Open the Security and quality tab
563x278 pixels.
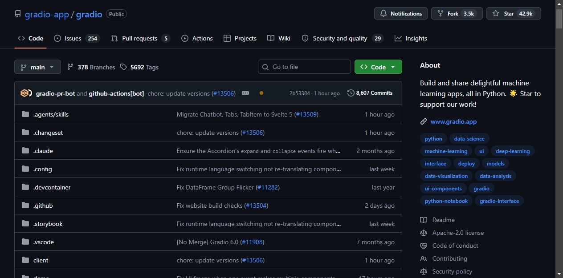[x=343, y=38]
